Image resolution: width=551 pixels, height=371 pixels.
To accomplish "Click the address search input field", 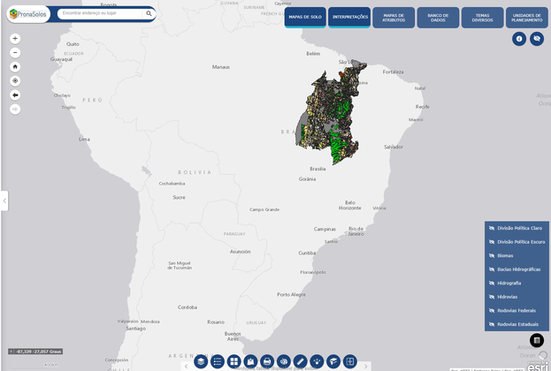I will [x=99, y=14].
